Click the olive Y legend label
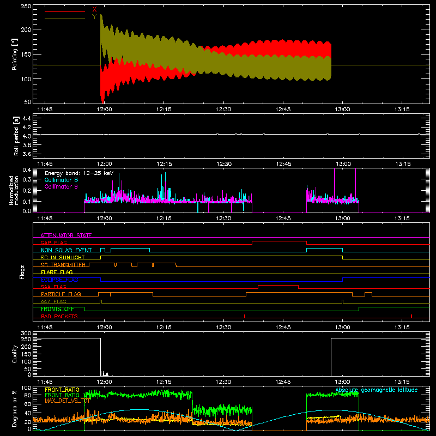 click(x=94, y=17)
